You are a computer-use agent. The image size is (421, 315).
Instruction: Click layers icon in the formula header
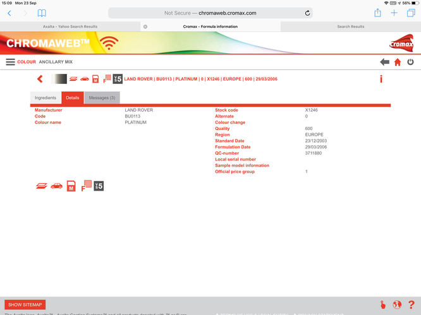coord(73,79)
